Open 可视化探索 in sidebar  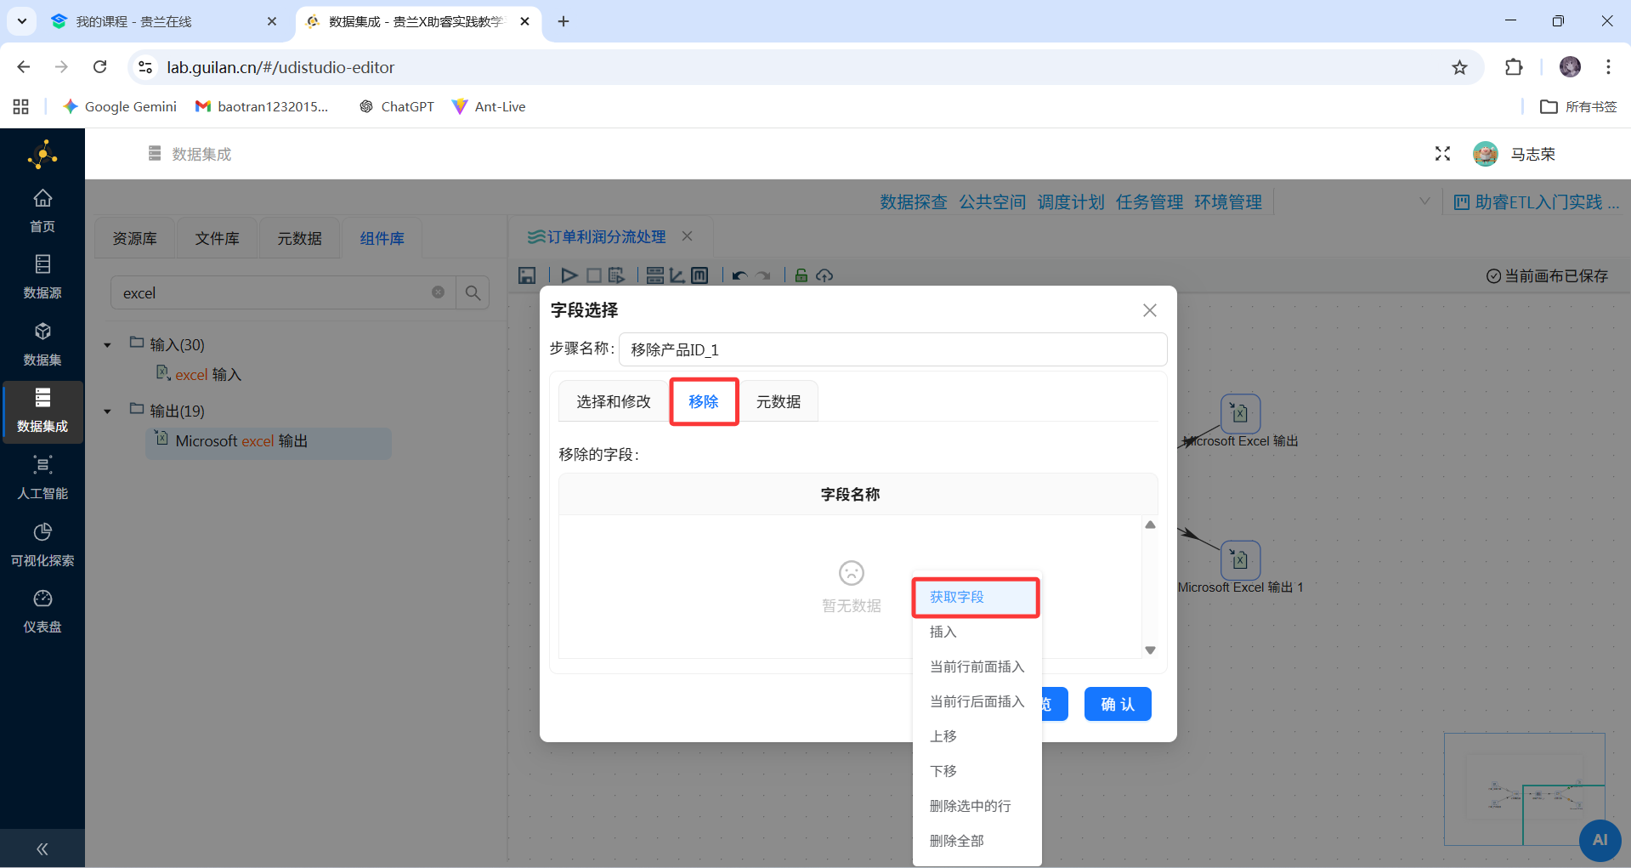pos(42,544)
